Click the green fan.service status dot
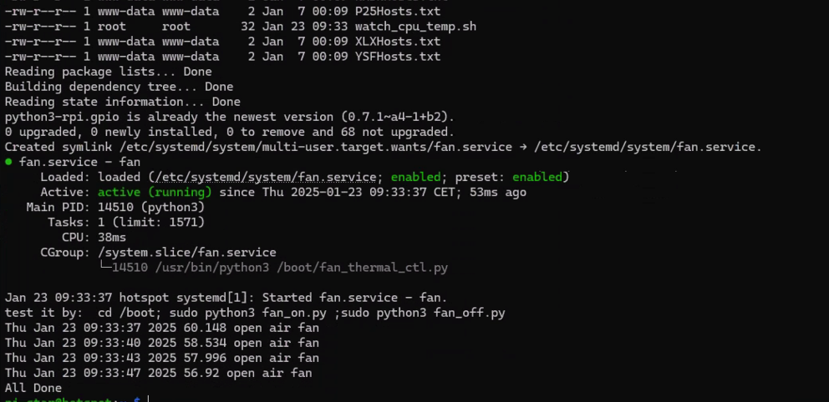The image size is (829, 402). pos(8,162)
